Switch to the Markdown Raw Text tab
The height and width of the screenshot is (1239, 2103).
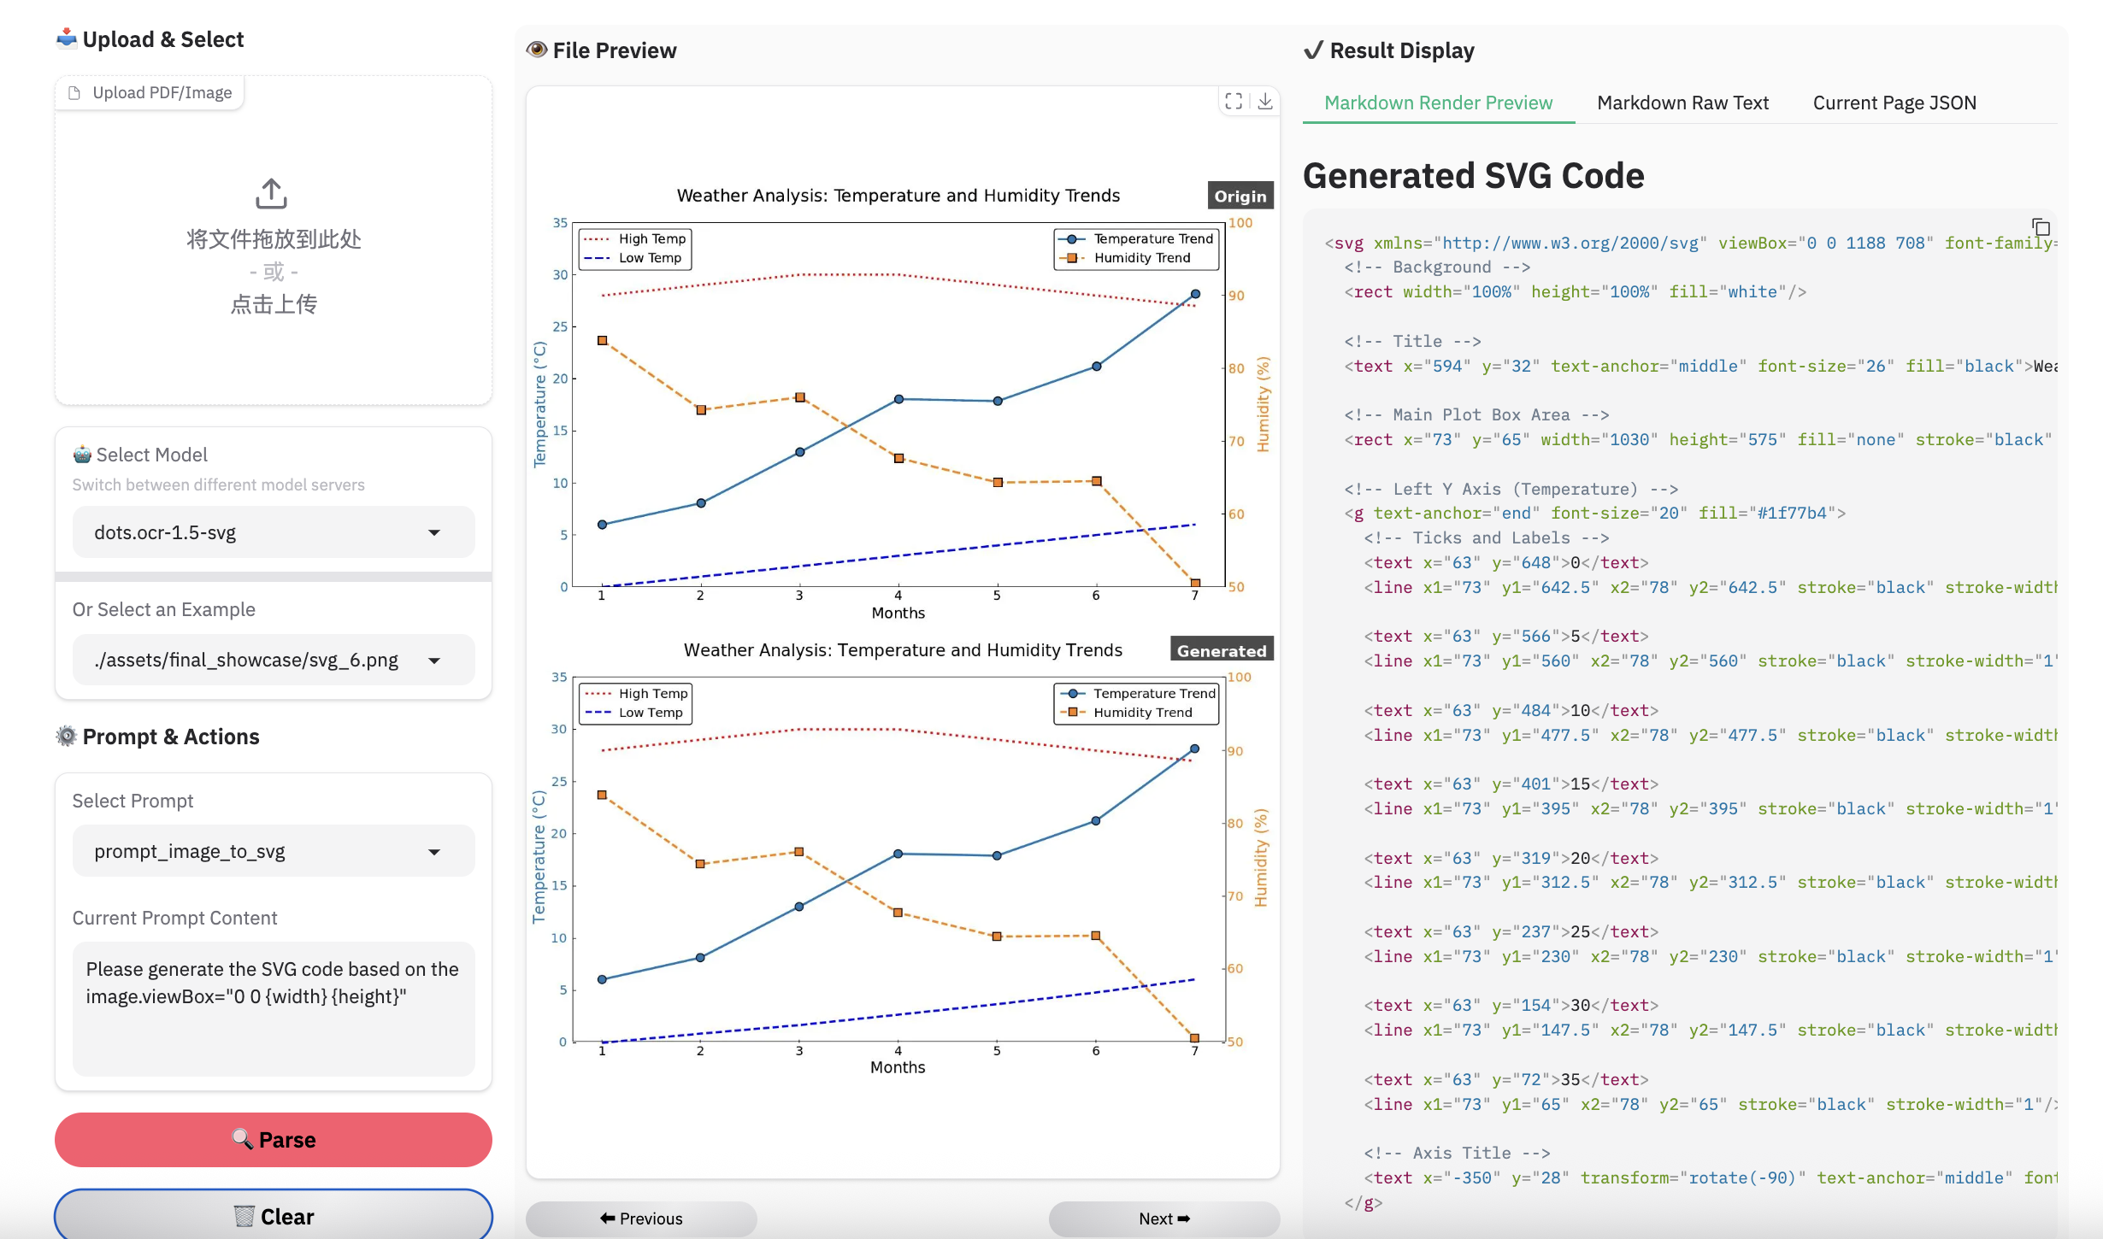pos(1682,103)
